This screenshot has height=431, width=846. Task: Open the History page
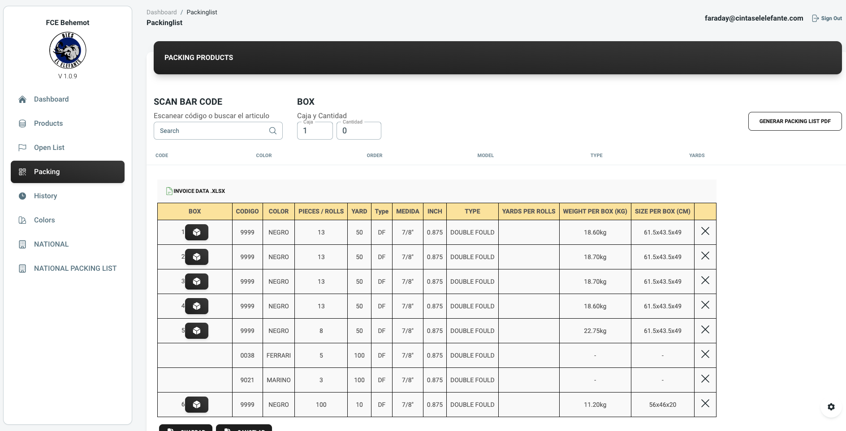coord(45,196)
